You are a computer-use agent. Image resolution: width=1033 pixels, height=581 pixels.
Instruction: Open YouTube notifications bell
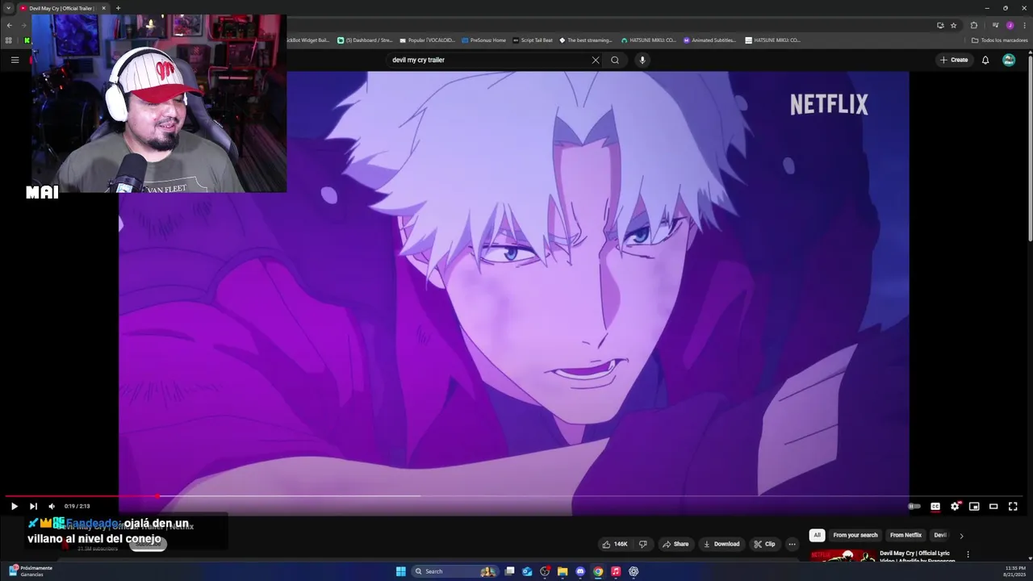pyautogui.click(x=985, y=60)
